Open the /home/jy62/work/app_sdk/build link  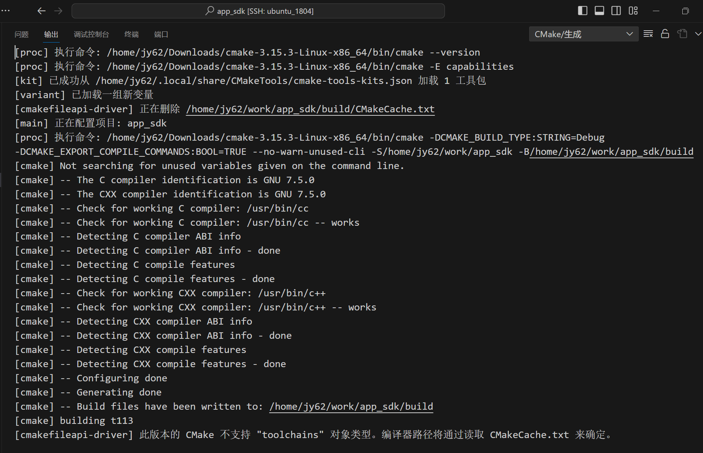351,406
